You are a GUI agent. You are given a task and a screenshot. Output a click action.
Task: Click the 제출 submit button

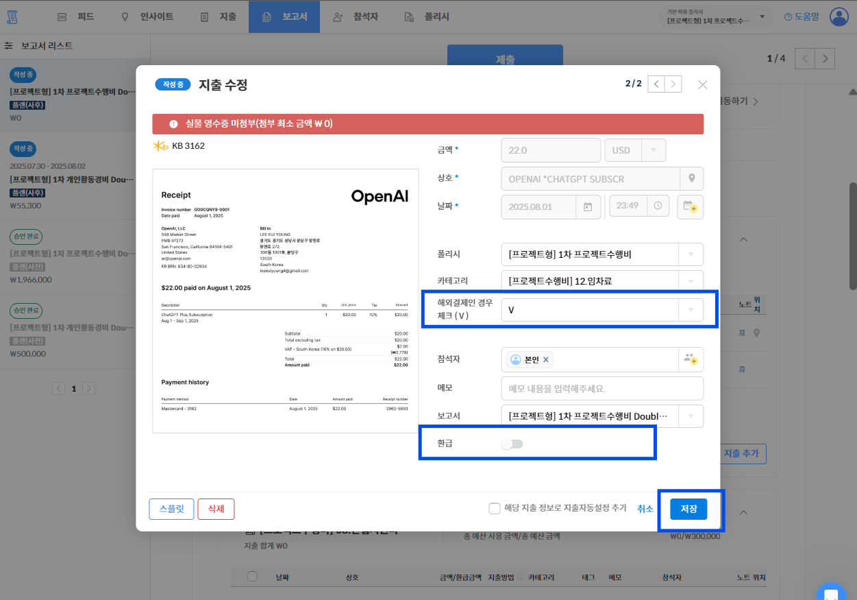tap(505, 59)
